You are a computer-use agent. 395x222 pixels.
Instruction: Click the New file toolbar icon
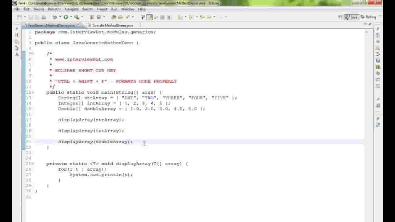pyautogui.click(x=19, y=17)
